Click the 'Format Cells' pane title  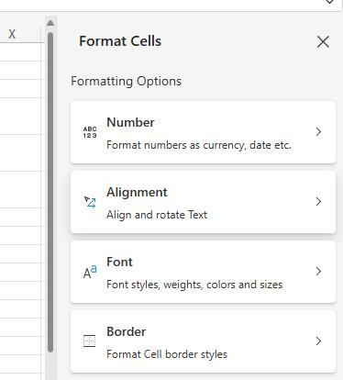120,41
